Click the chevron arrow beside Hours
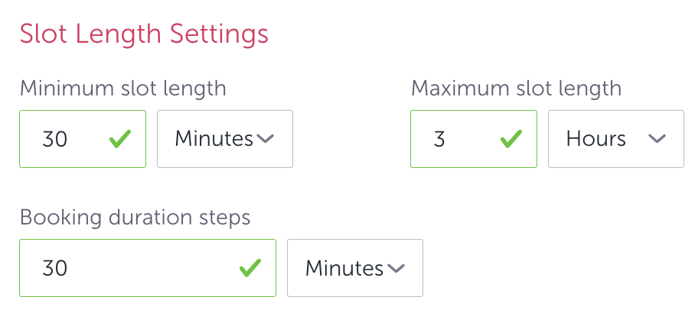The height and width of the screenshot is (313, 695). [656, 139]
